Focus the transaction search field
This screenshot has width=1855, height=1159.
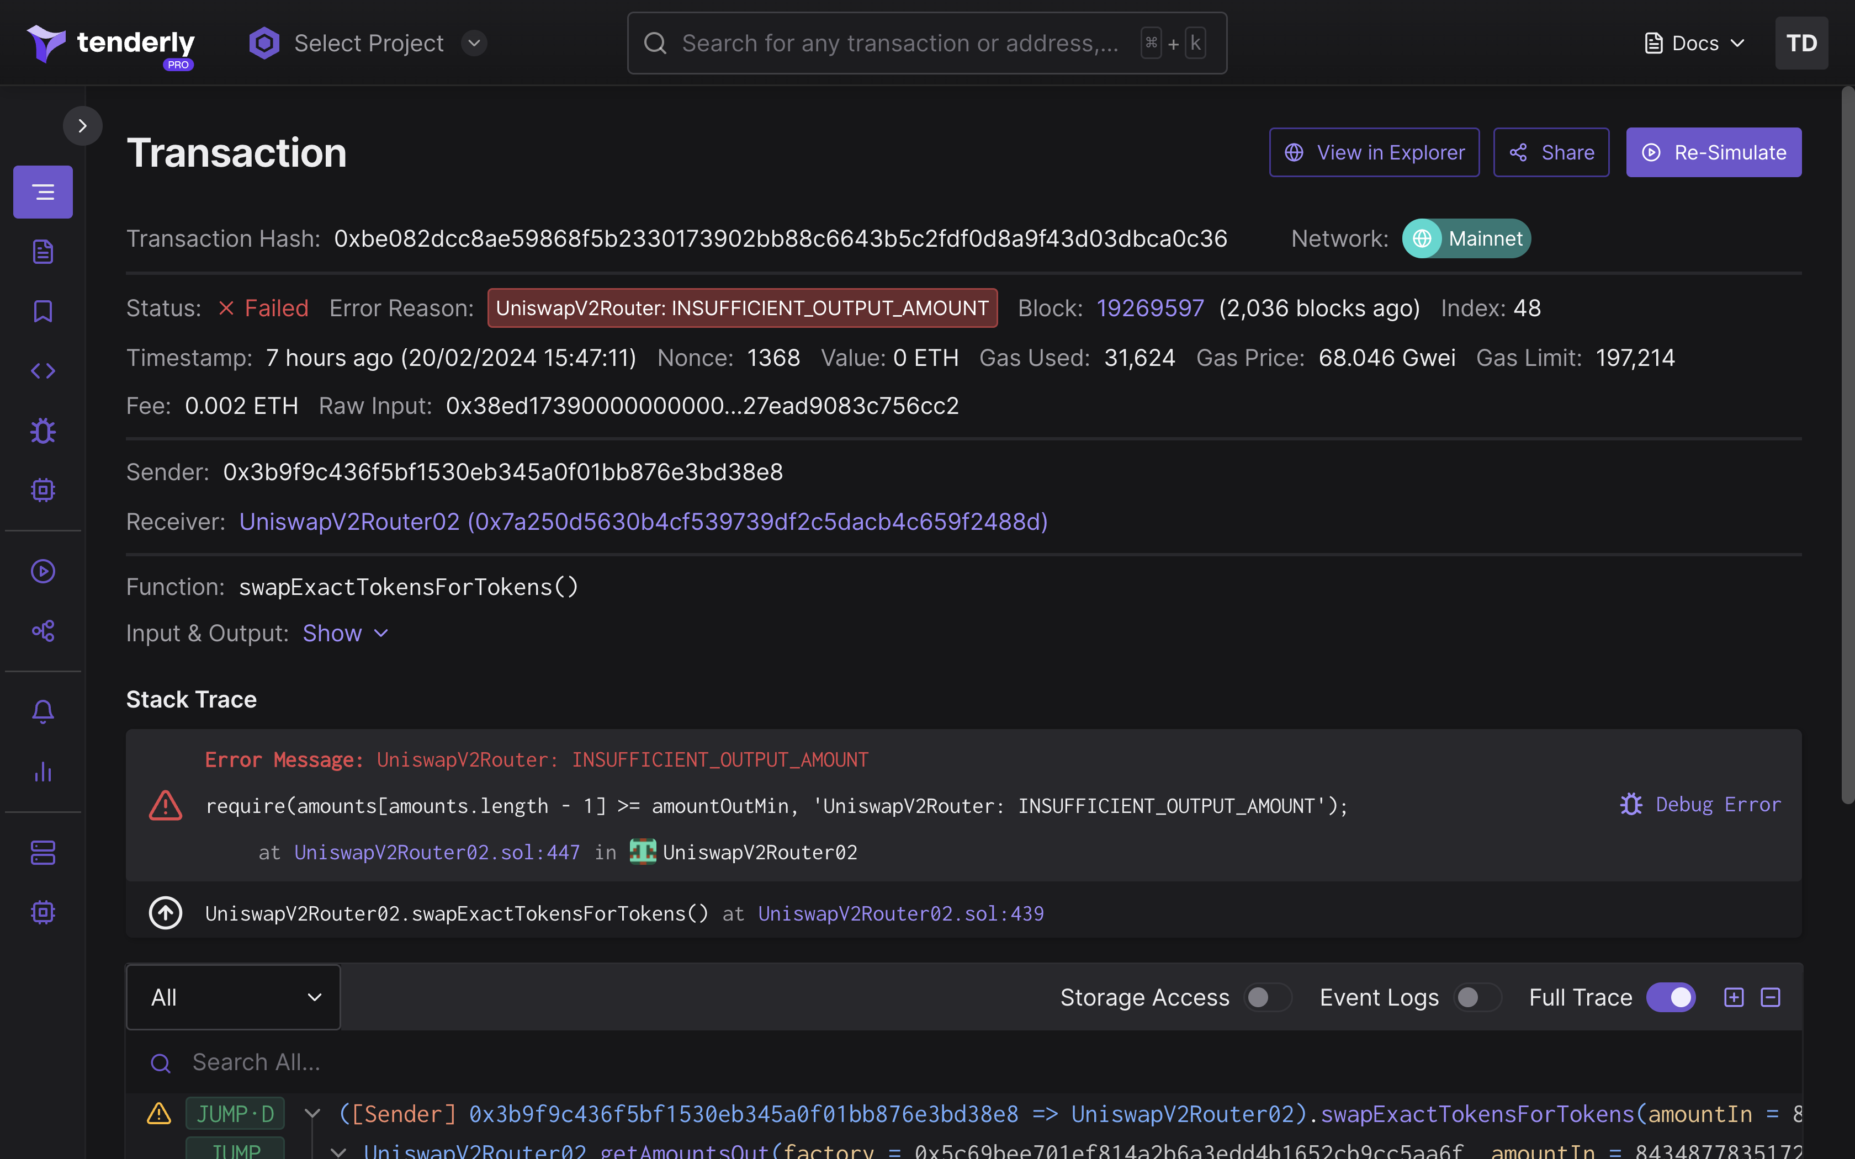click(927, 43)
